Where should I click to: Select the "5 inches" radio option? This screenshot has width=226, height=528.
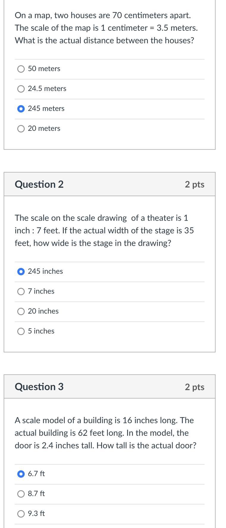click(x=21, y=331)
